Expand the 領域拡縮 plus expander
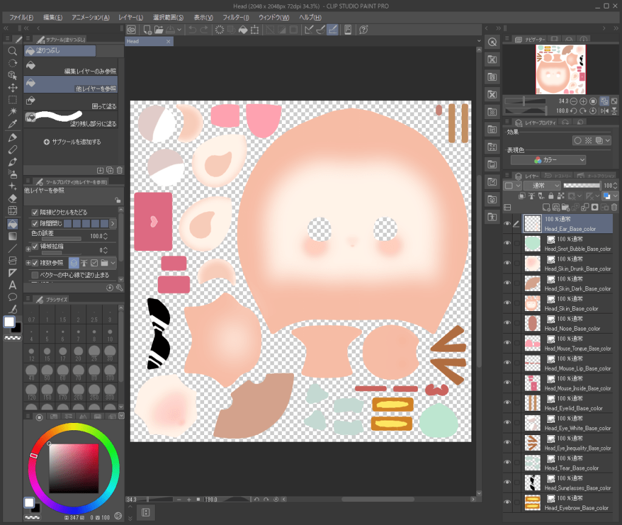Screen dimensions: 622x525 (x=28, y=249)
